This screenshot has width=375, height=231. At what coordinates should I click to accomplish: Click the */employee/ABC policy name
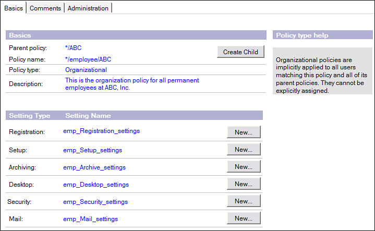pyautogui.click(x=88, y=59)
